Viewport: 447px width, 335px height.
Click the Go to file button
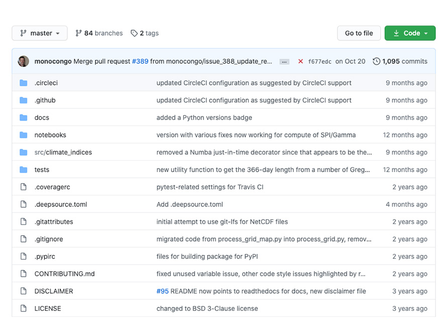359,33
